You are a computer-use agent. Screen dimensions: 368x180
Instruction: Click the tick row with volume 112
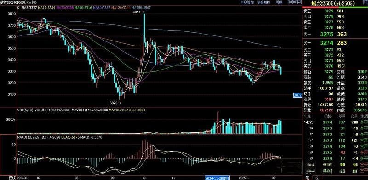point(335,140)
